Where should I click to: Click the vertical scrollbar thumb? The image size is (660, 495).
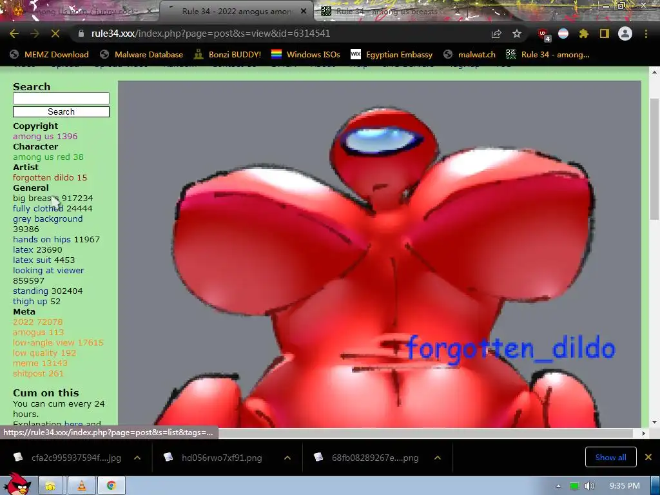[655, 159]
